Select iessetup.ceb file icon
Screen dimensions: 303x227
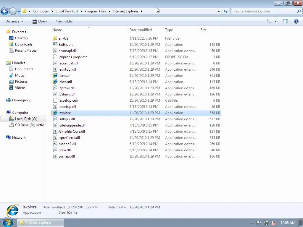pyautogui.click(x=55, y=100)
